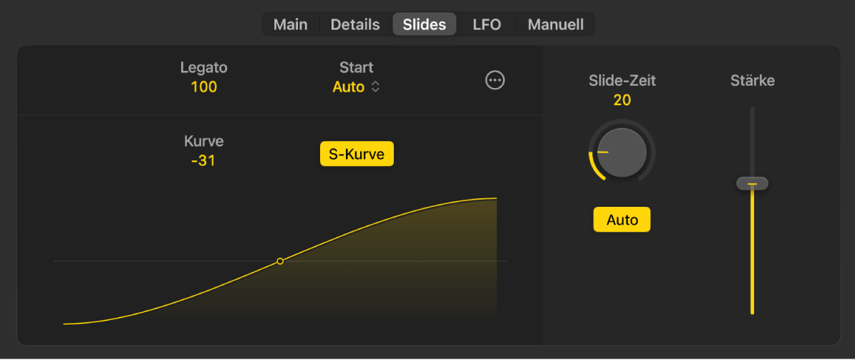Click the Kurve label
855x360 pixels.
(x=204, y=142)
